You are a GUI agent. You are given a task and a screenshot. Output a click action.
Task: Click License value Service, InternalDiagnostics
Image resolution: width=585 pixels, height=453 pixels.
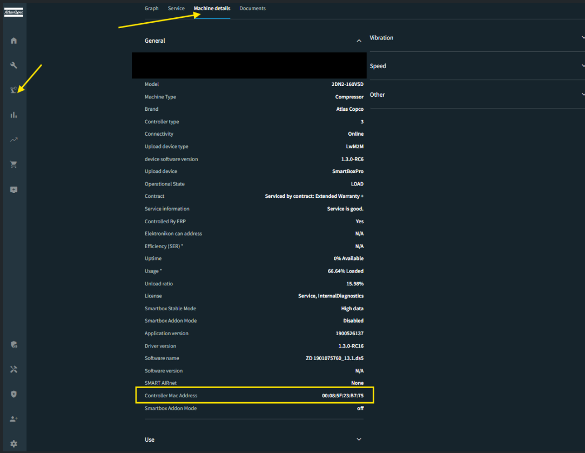point(331,296)
